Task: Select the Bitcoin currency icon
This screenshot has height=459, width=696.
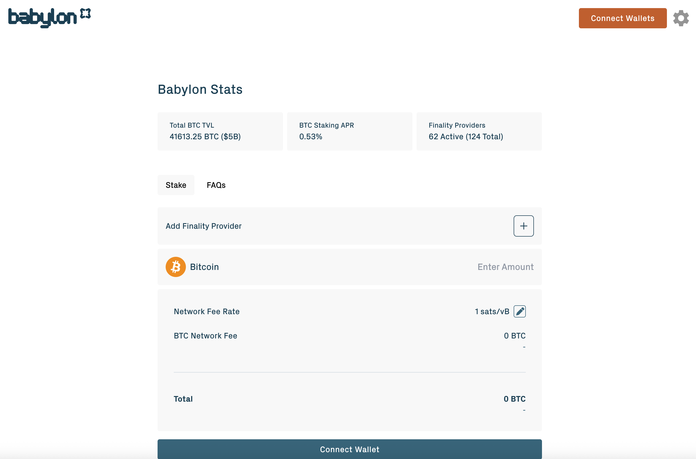Action: click(x=176, y=267)
